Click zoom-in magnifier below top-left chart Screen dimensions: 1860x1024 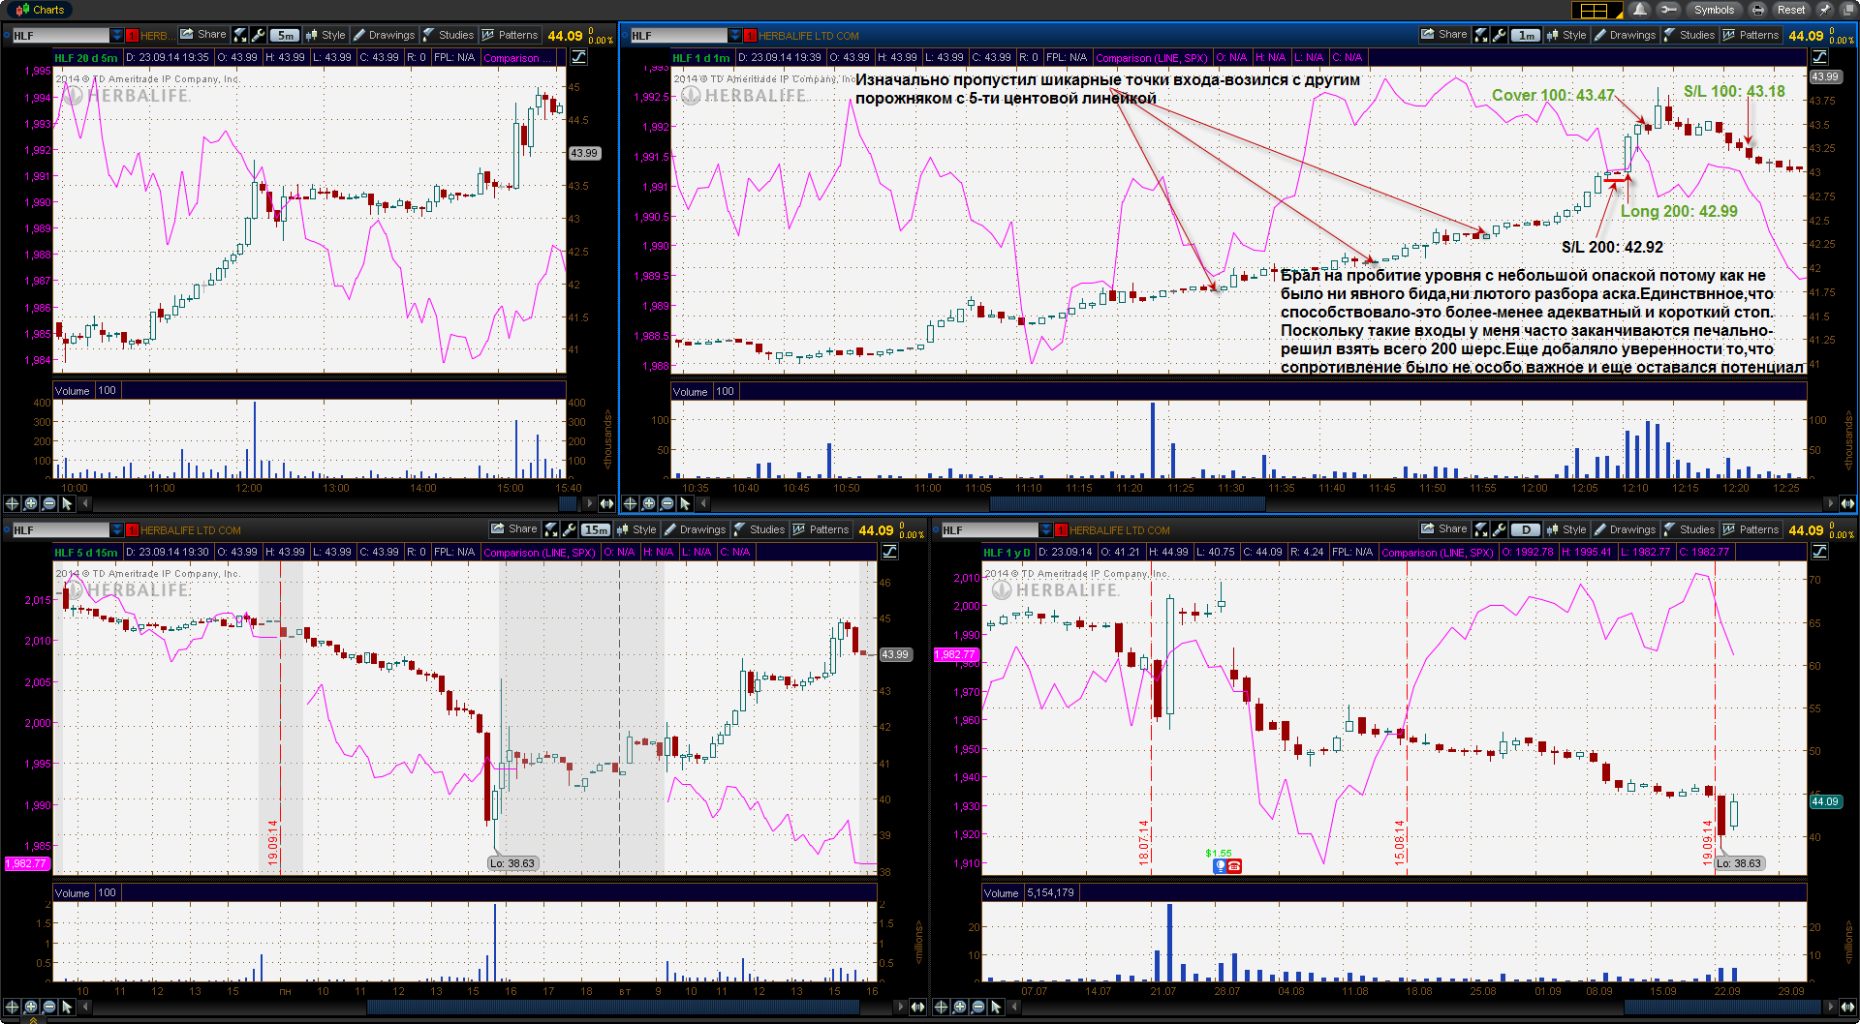point(30,503)
